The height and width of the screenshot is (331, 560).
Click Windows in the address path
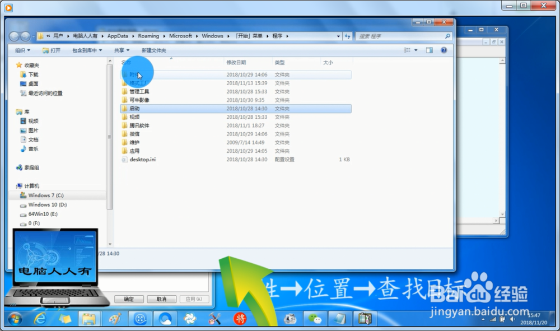[x=212, y=36]
